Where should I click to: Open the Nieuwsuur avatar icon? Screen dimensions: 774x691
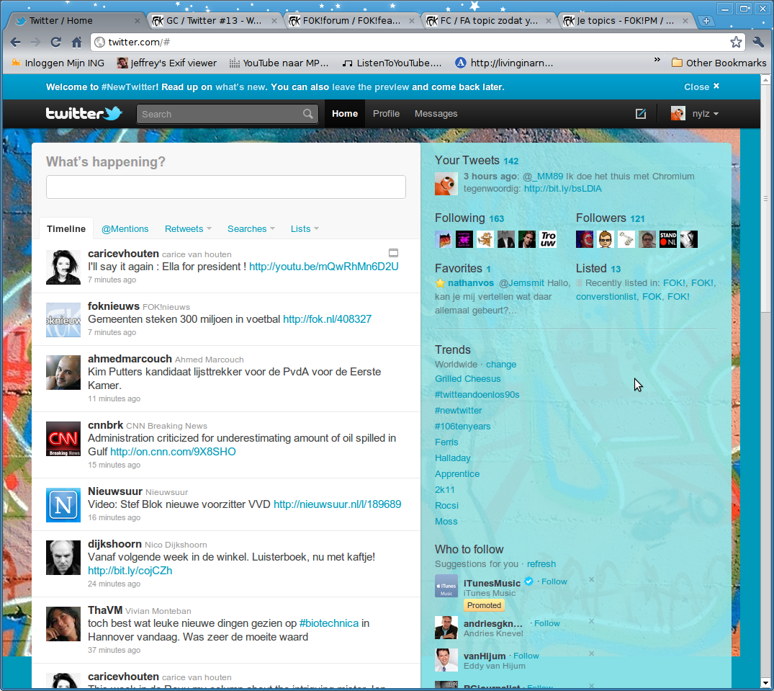click(x=63, y=505)
